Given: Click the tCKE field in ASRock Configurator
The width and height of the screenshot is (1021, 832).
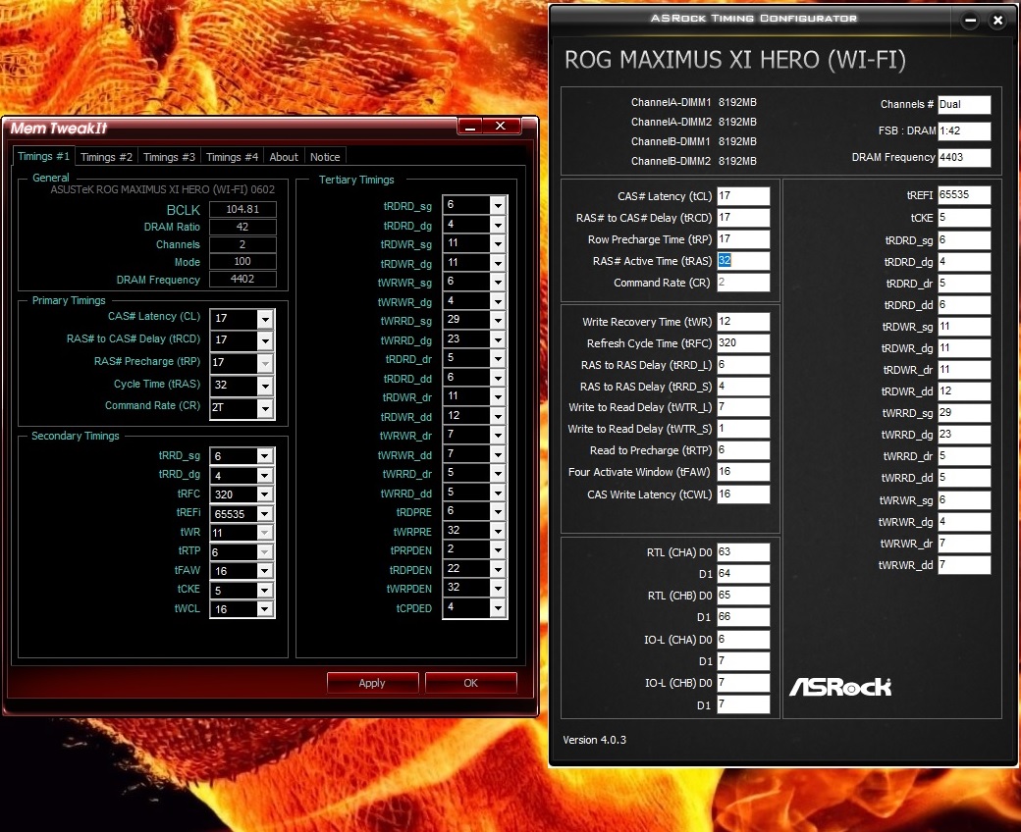Looking at the screenshot, I should [964, 217].
